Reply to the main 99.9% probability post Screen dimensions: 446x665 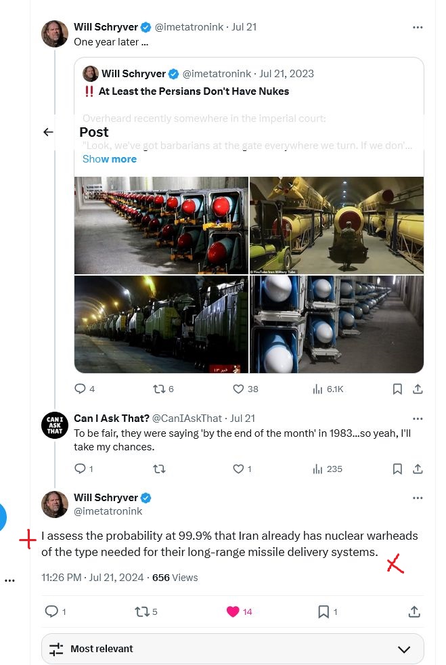click(51, 612)
